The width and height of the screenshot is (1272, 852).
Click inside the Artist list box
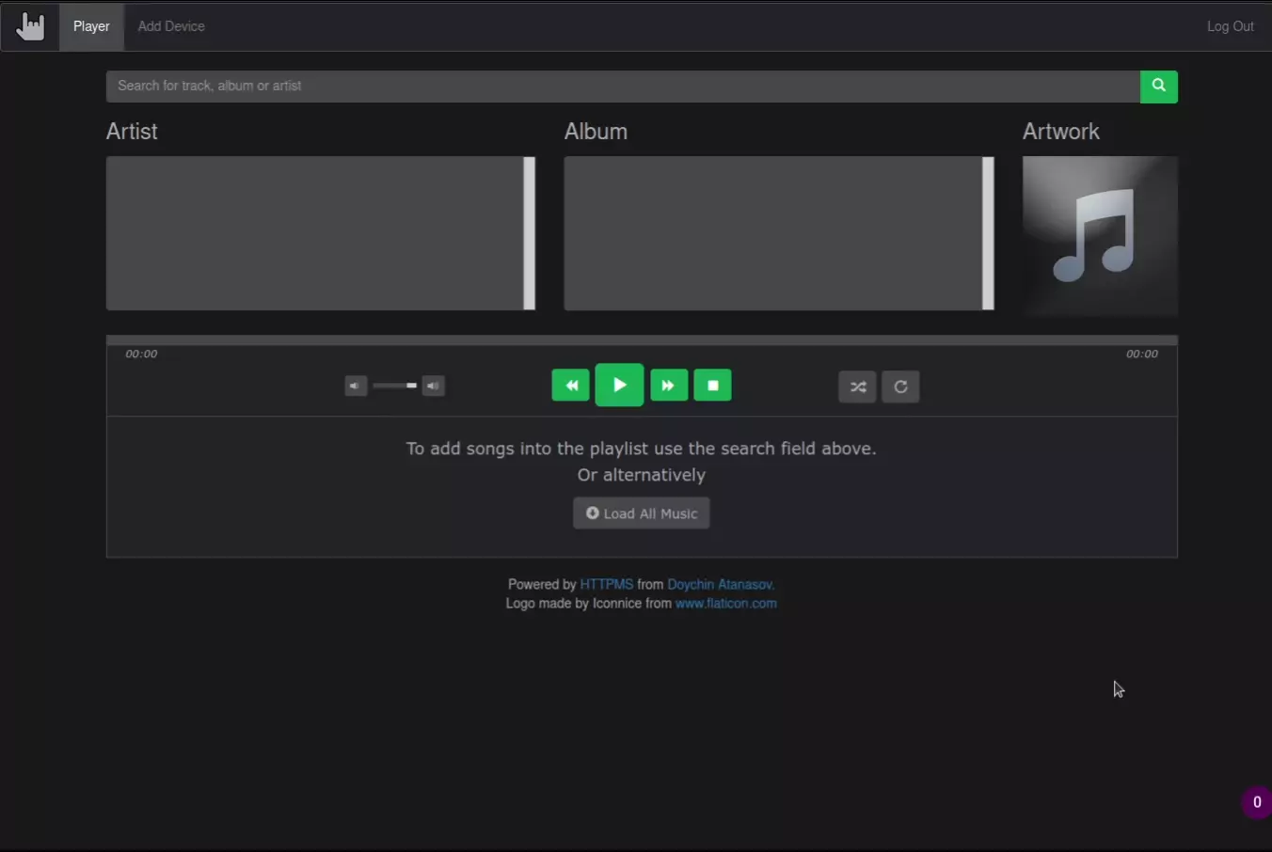tap(314, 233)
